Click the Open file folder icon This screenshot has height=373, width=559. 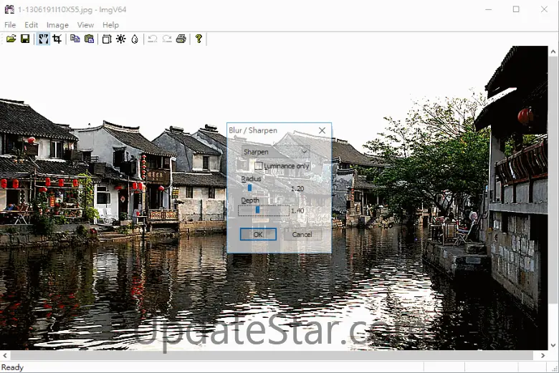[x=11, y=39]
